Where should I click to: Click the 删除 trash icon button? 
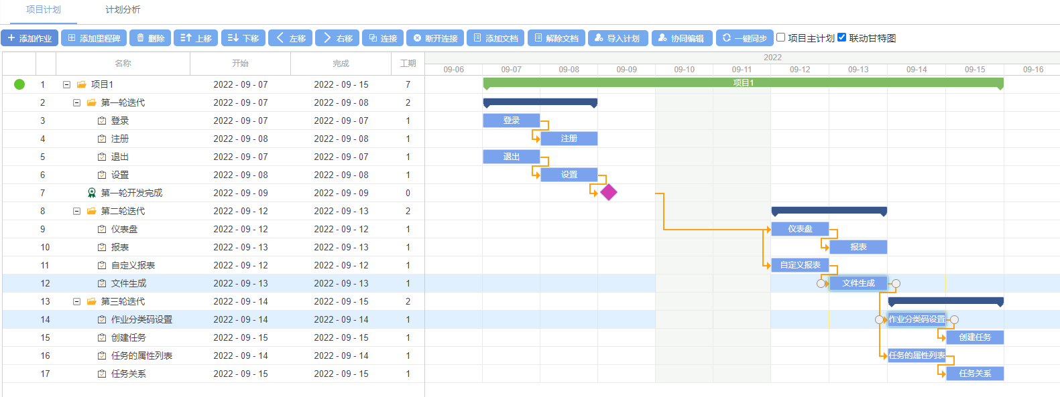pos(140,38)
